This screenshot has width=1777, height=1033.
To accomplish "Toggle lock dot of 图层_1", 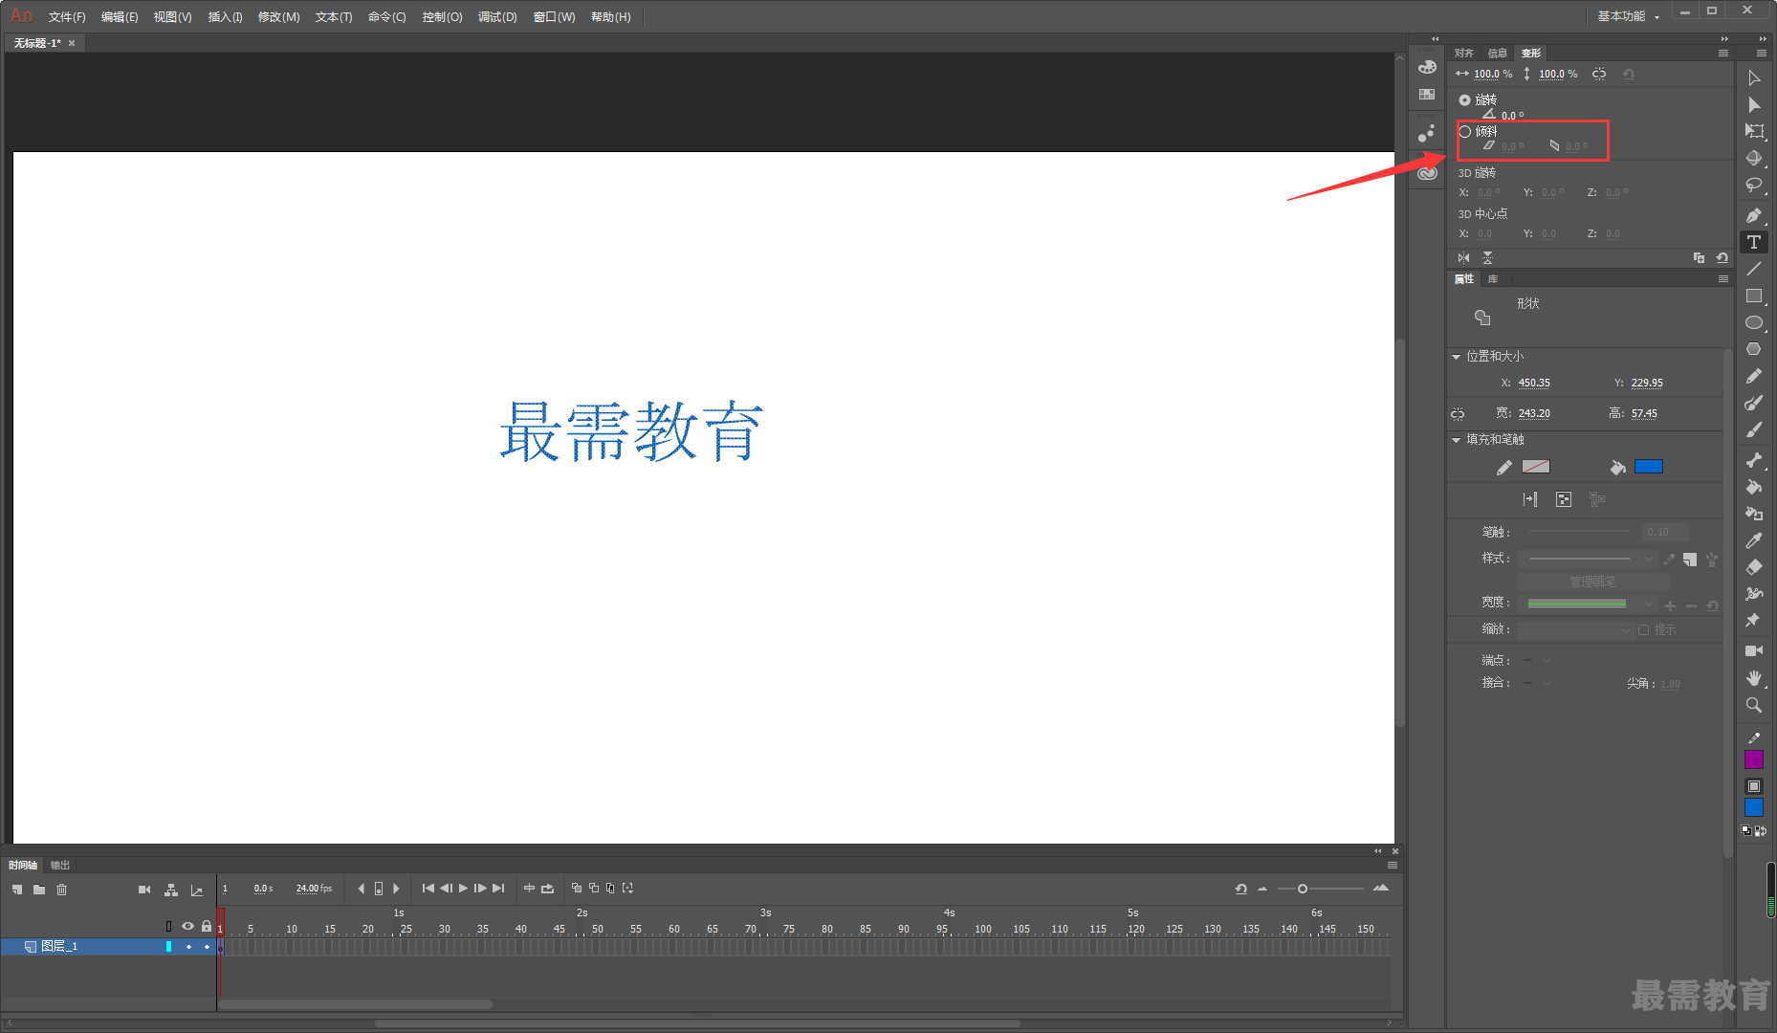I will 207,947.
